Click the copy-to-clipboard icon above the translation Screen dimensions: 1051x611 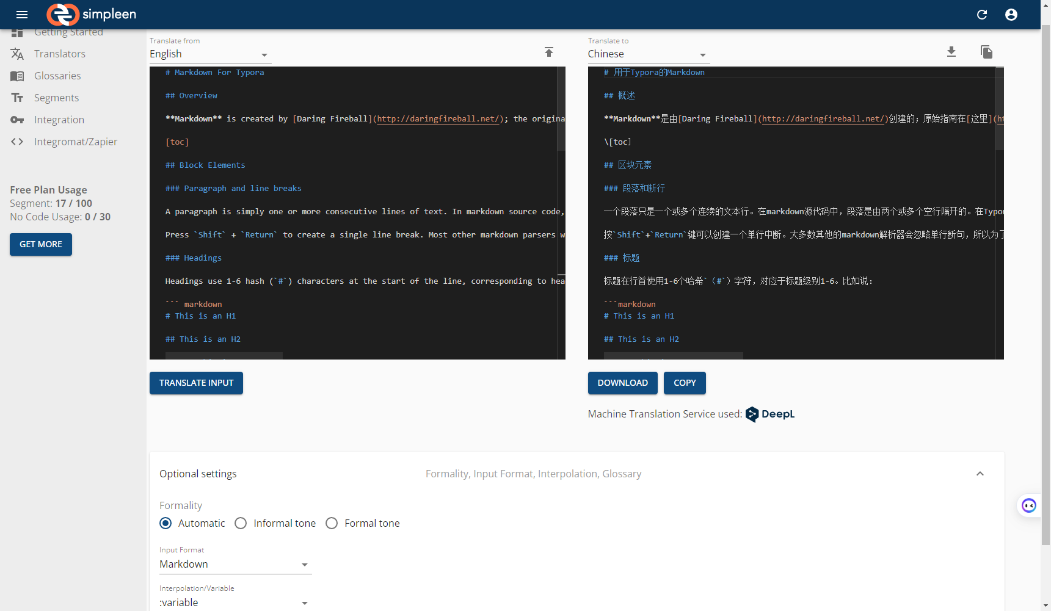(987, 52)
